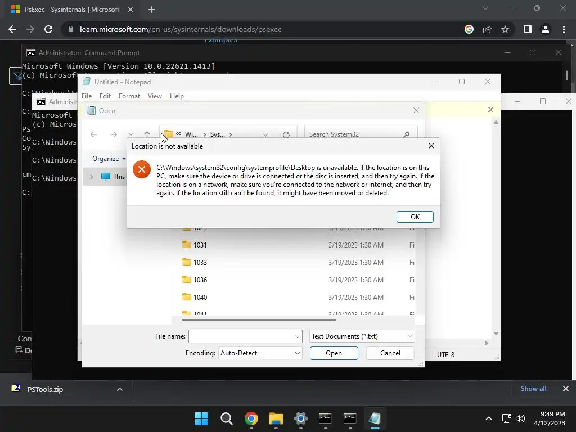
Task: Expand the This PC tree node
Action: coord(92,176)
